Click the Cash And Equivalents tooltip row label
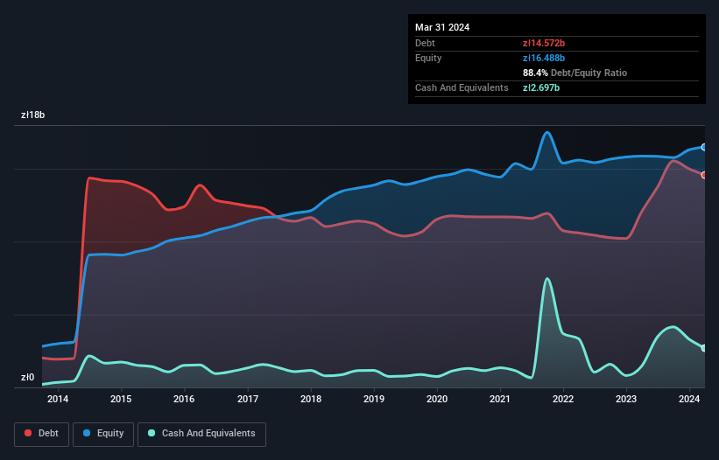Screen dimensions: 719x460 click(462, 87)
